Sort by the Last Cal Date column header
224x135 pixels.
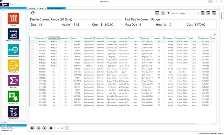pos(204,38)
